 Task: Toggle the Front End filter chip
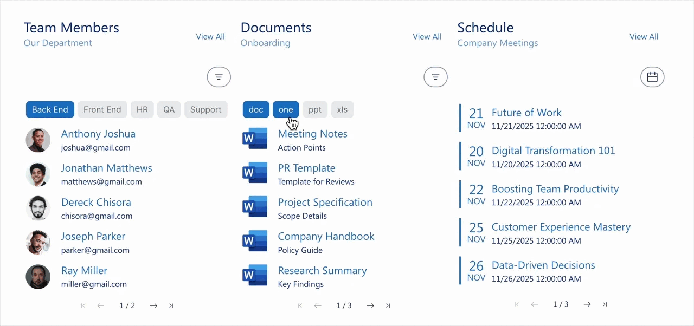click(x=102, y=109)
